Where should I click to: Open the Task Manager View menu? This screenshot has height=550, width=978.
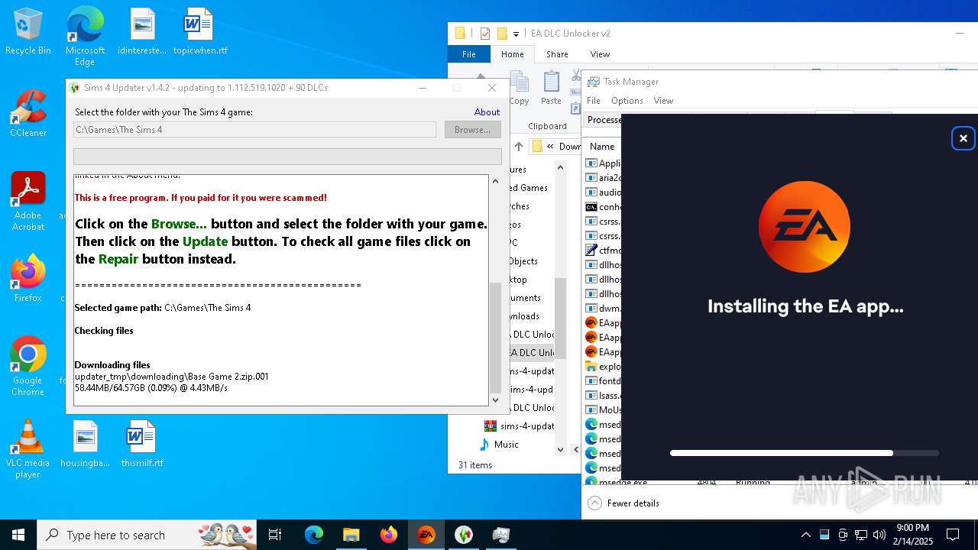(663, 101)
